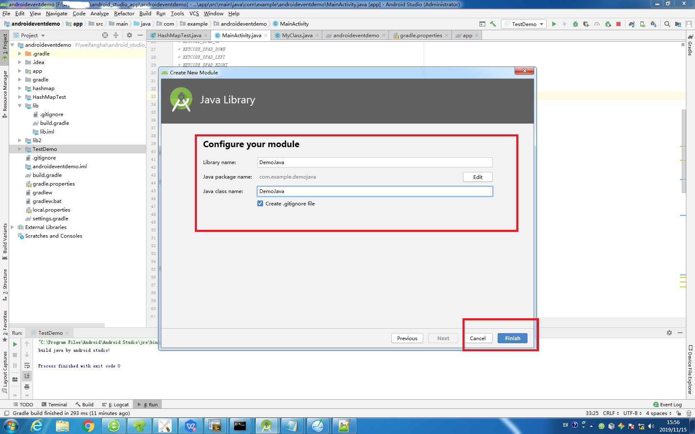Open the Build menu

[x=145, y=14]
